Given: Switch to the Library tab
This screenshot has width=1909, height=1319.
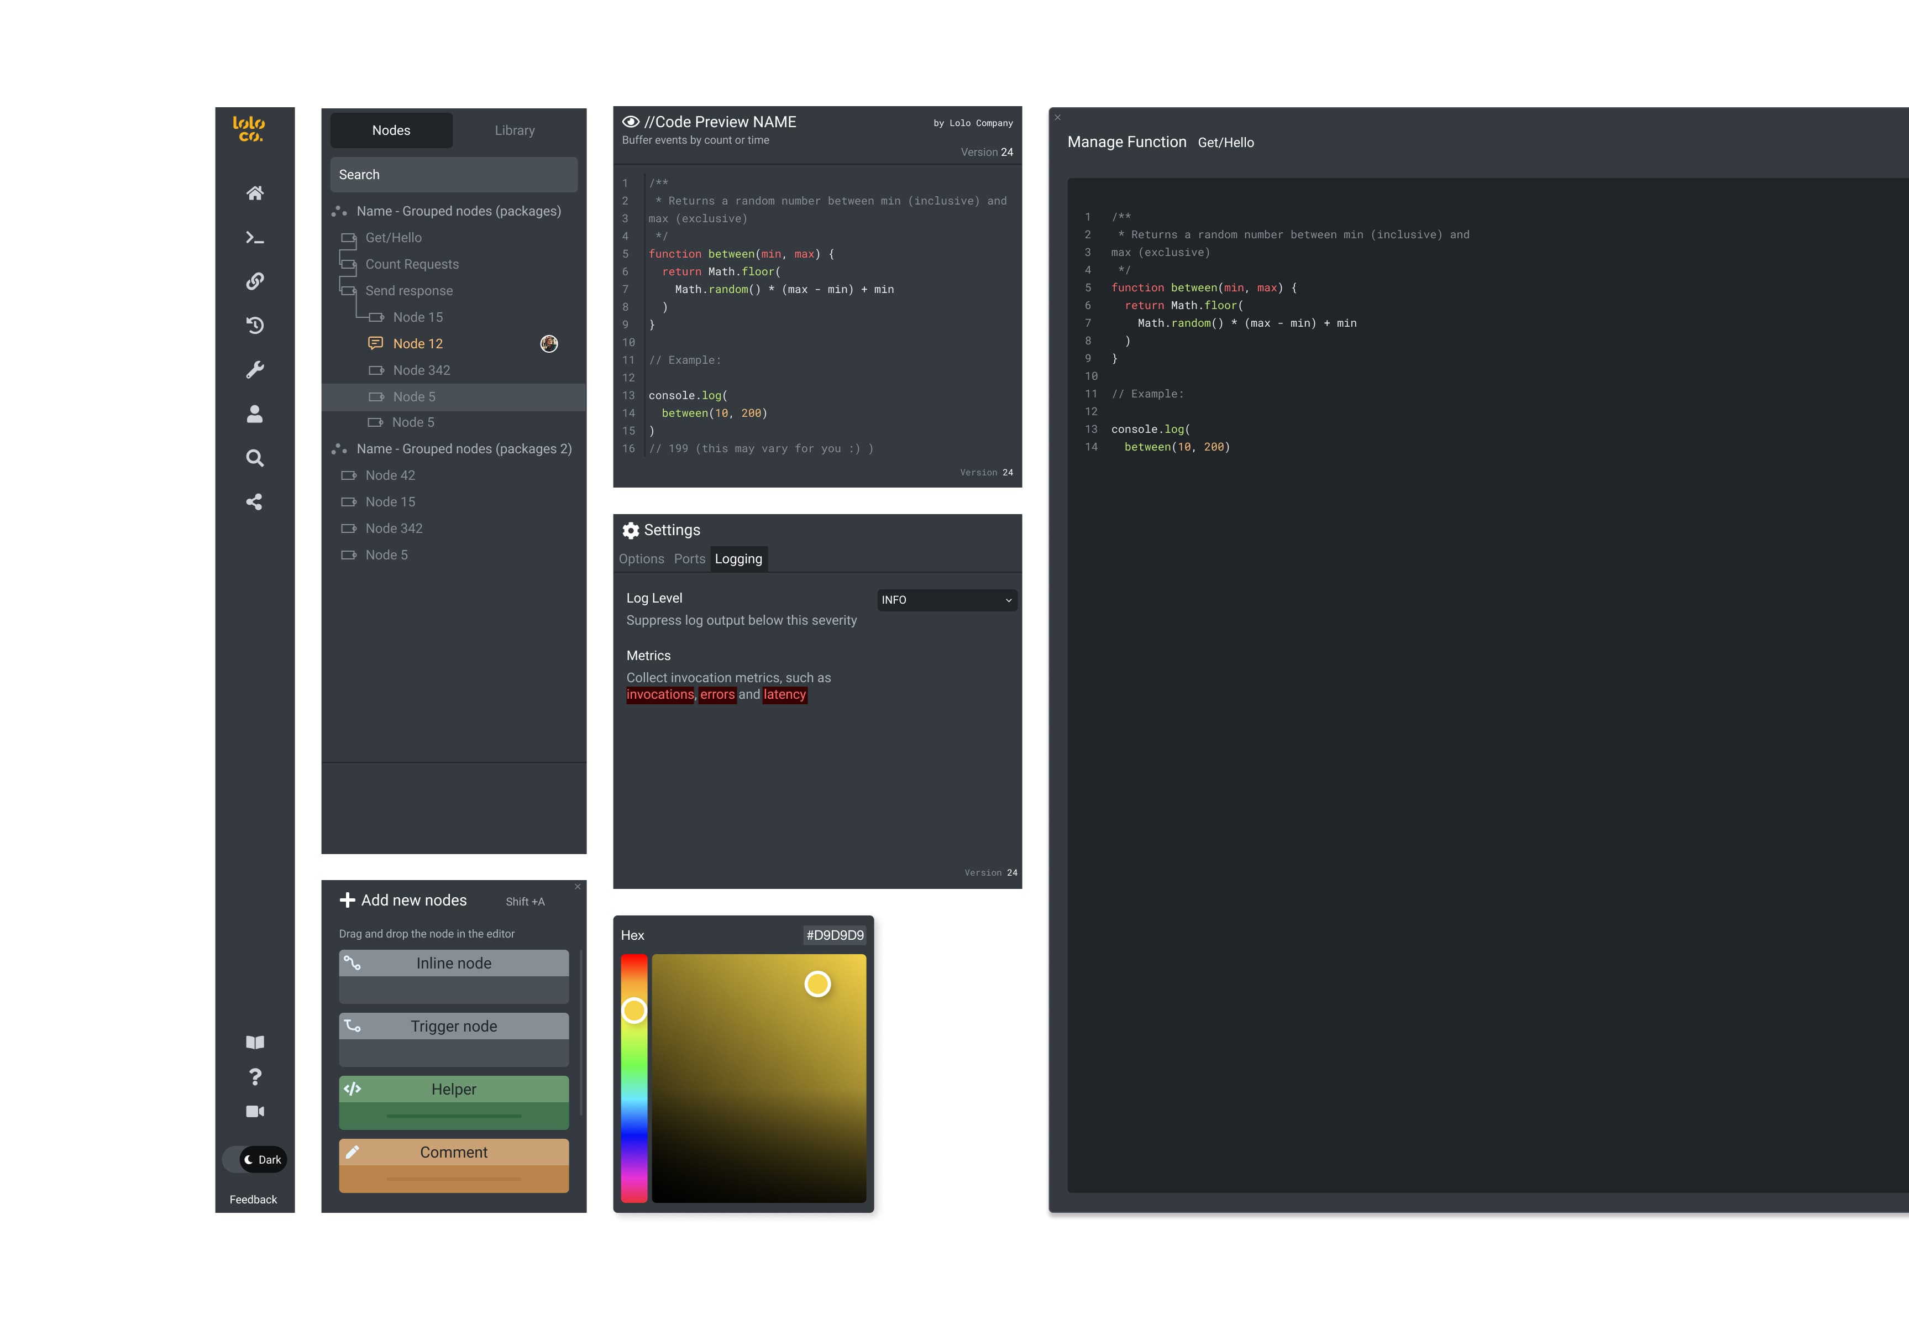Looking at the screenshot, I should point(515,130).
